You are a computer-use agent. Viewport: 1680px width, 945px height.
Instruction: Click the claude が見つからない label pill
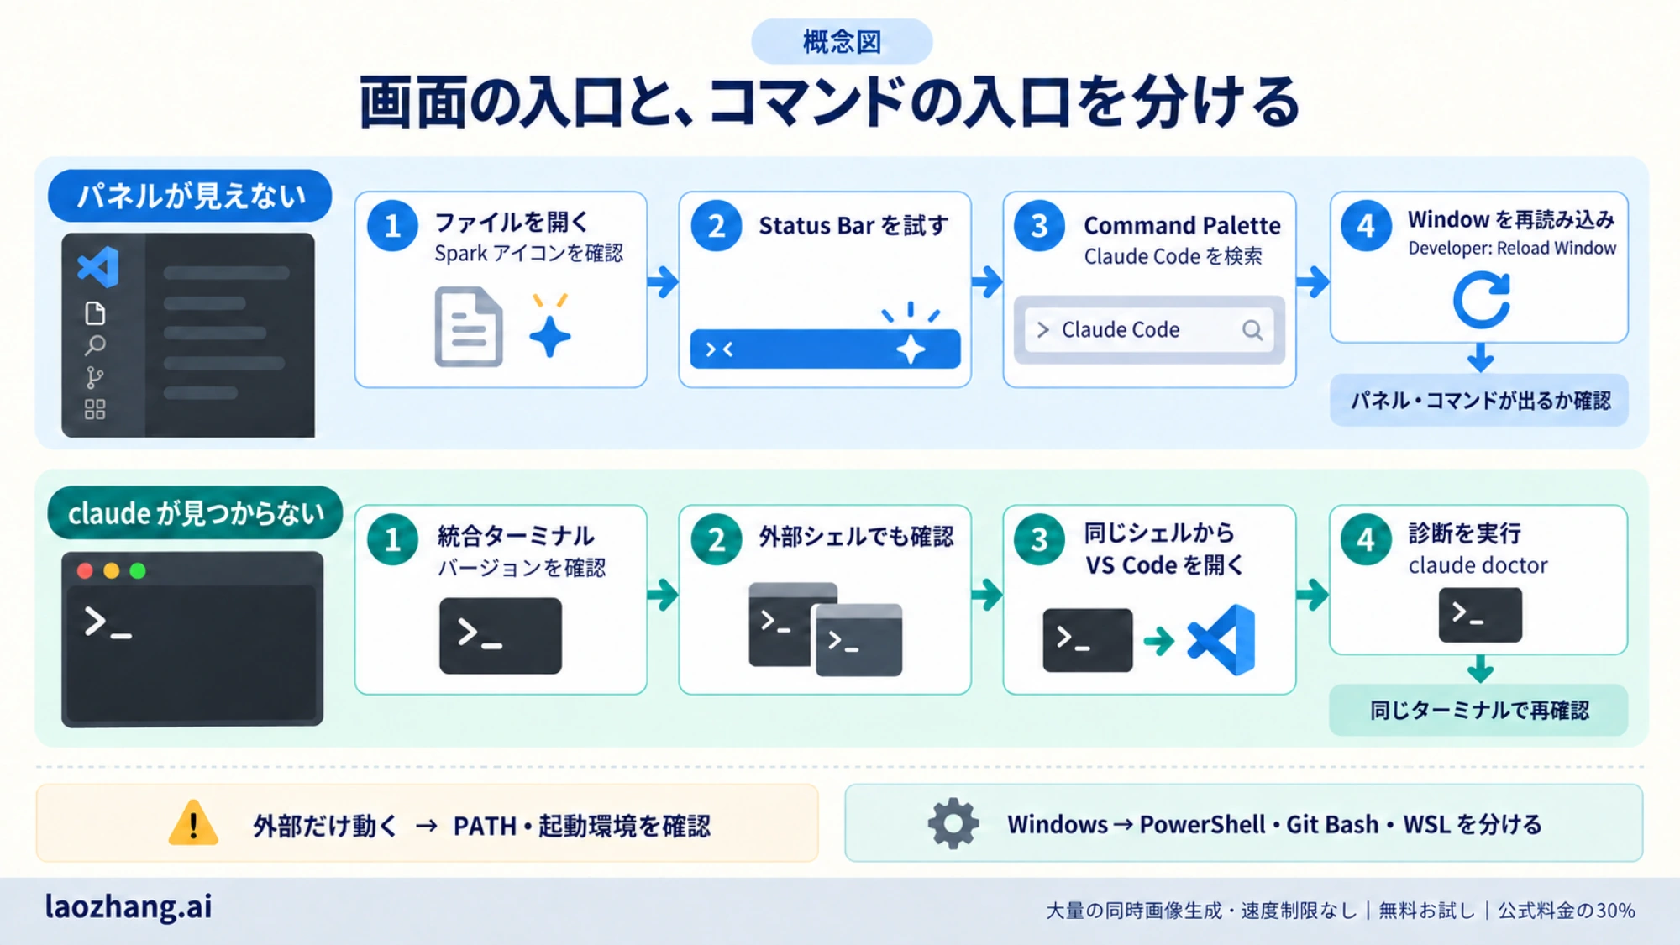pos(195,512)
